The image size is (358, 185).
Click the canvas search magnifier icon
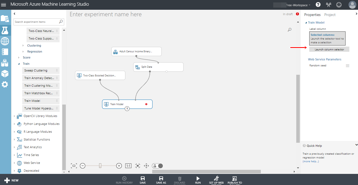coord(289,30)
